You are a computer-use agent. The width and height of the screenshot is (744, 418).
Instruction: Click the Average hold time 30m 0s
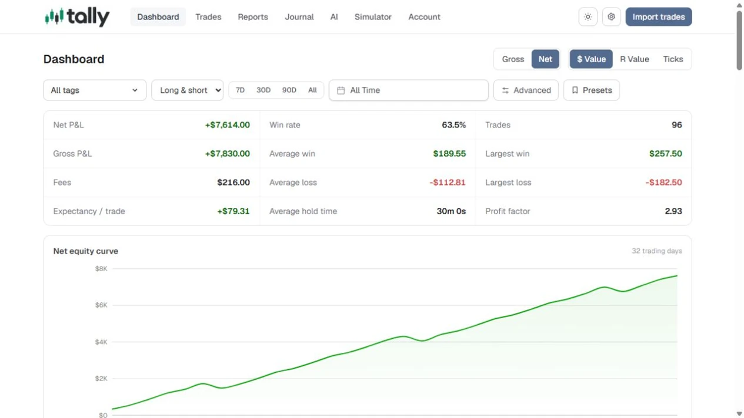click(x=451, y=211)
